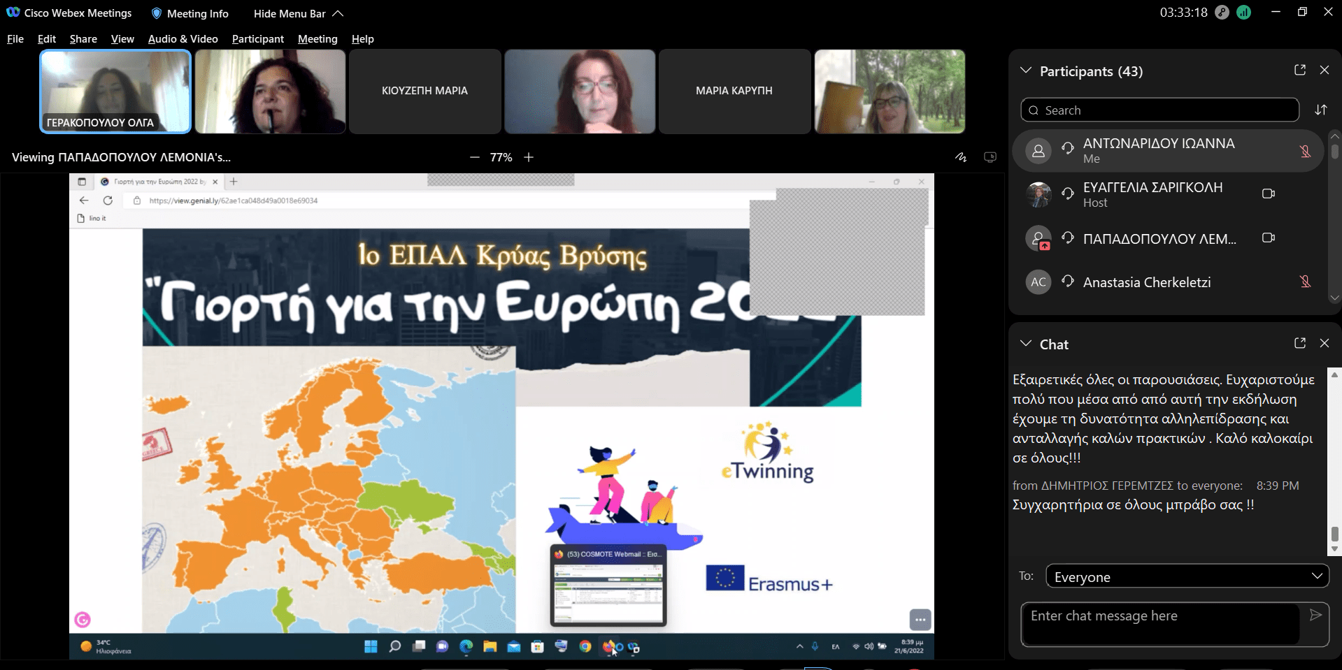Select ΜΑΡΙΑ ΚΑΡΥΠΗ participant tile
This screenshot has width=1342, height=670.
[734, 92]
